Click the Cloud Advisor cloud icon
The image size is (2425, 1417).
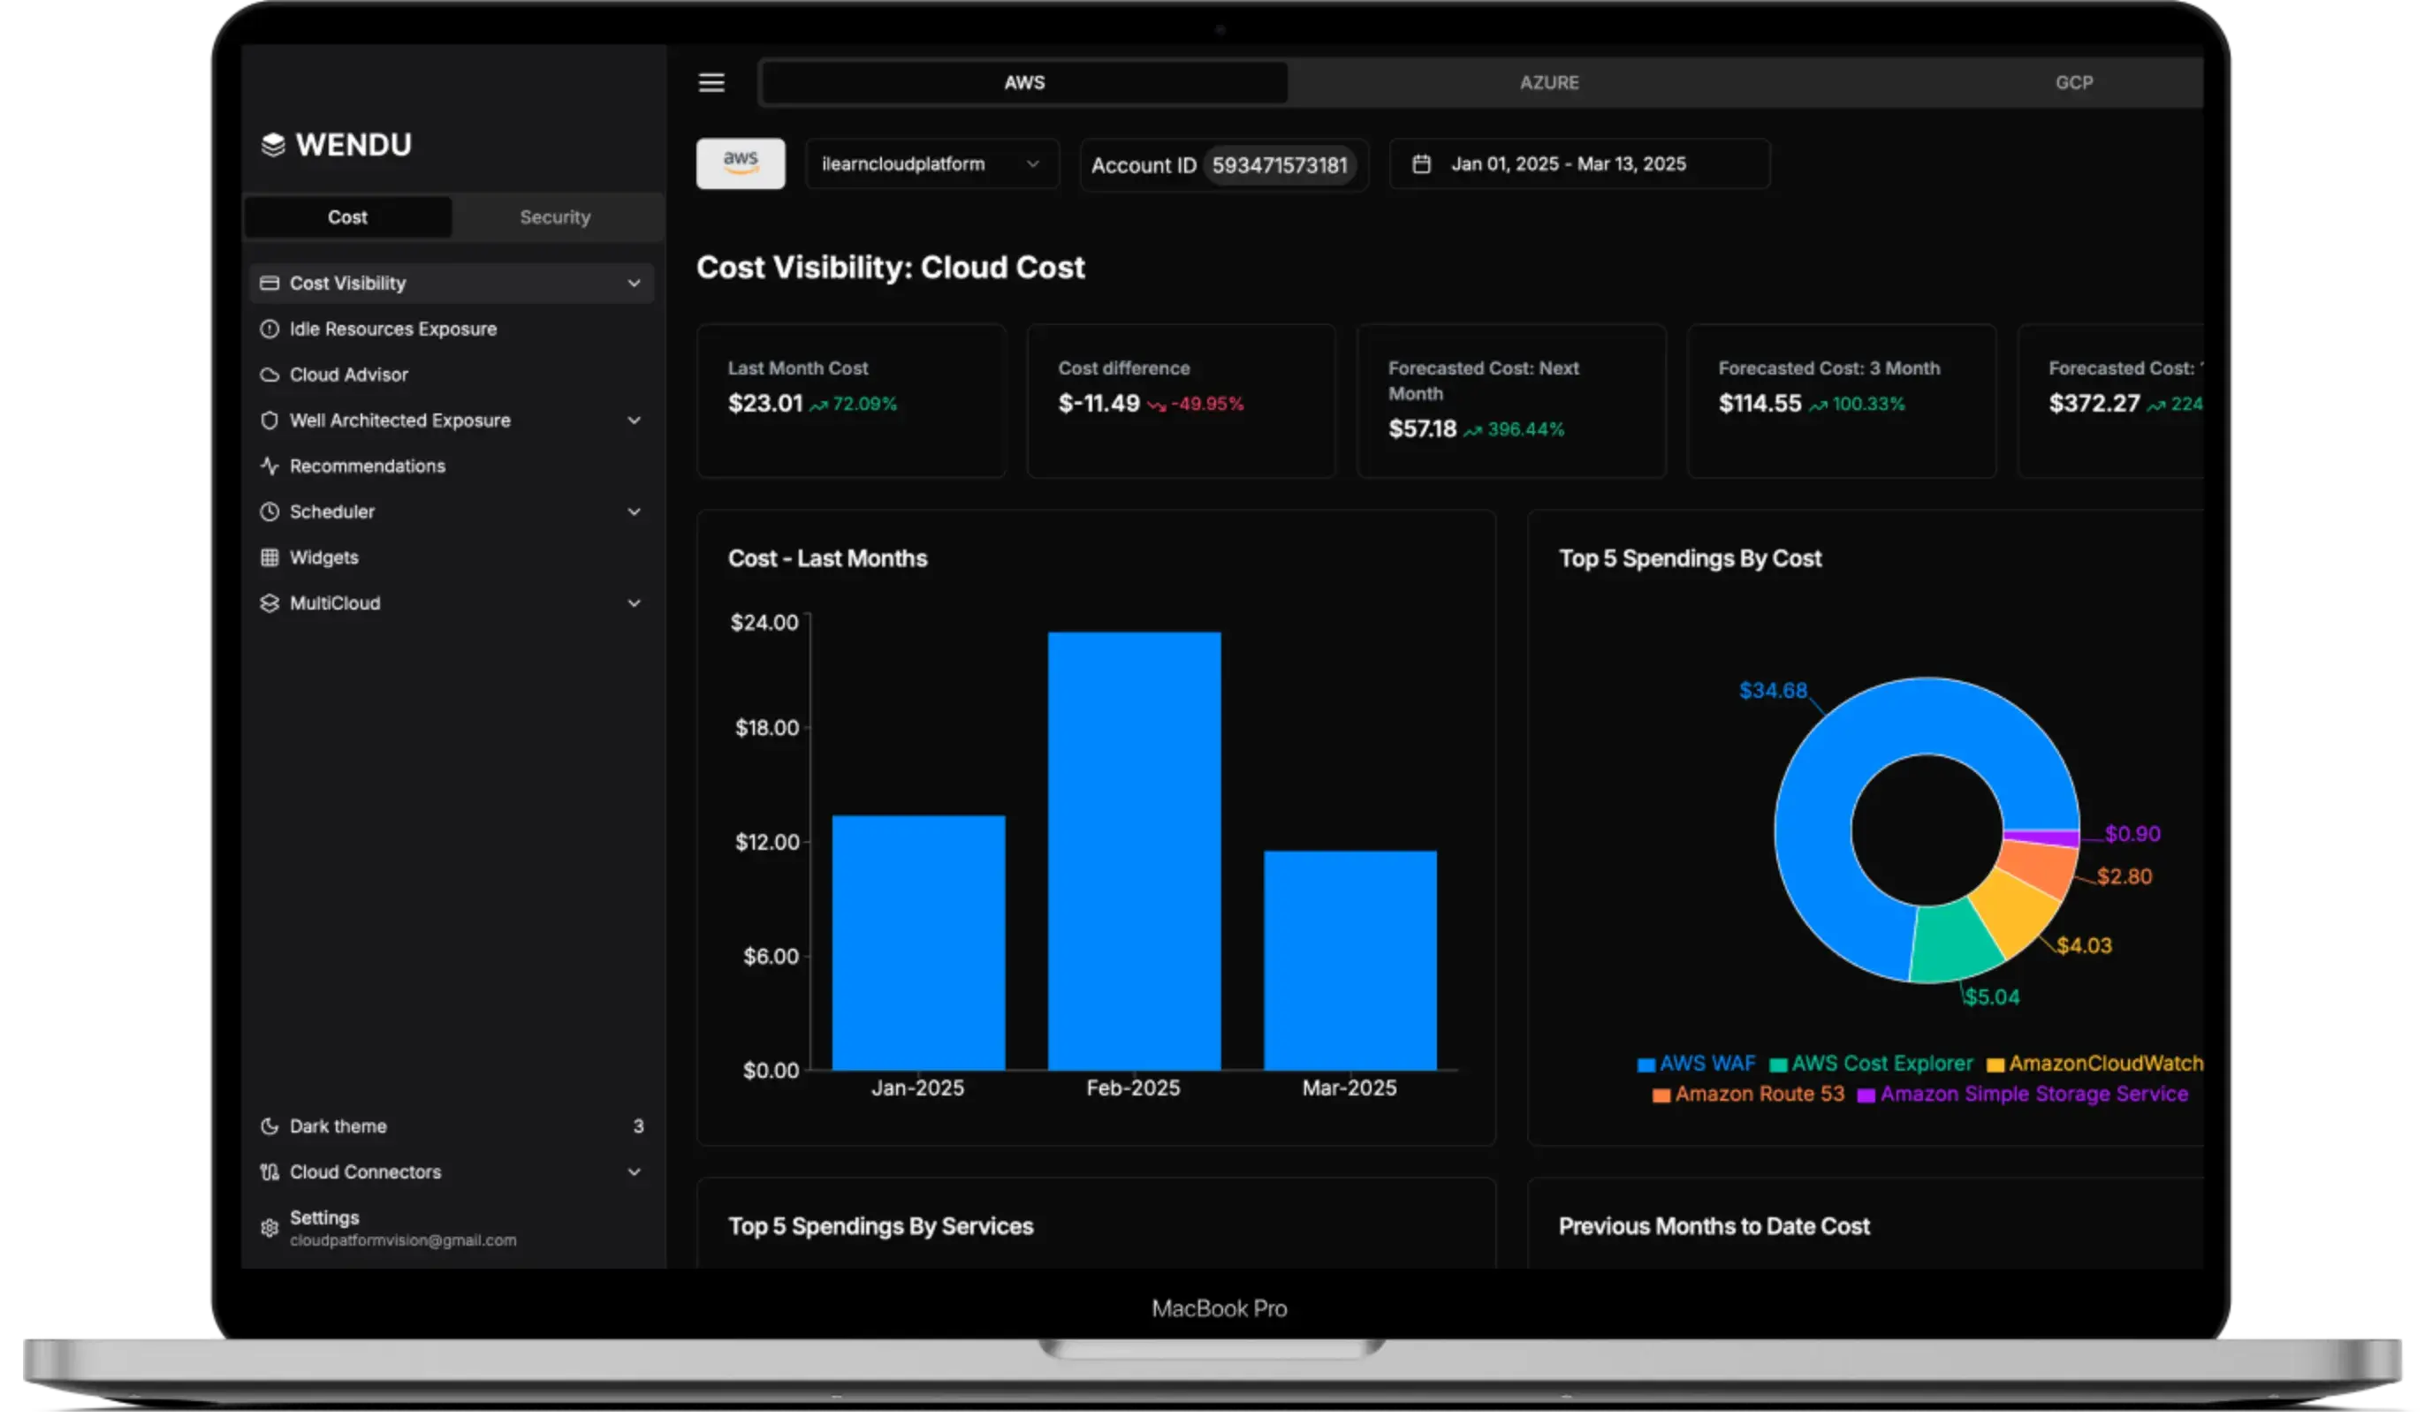pyautogui.click(x=270, y=375)
